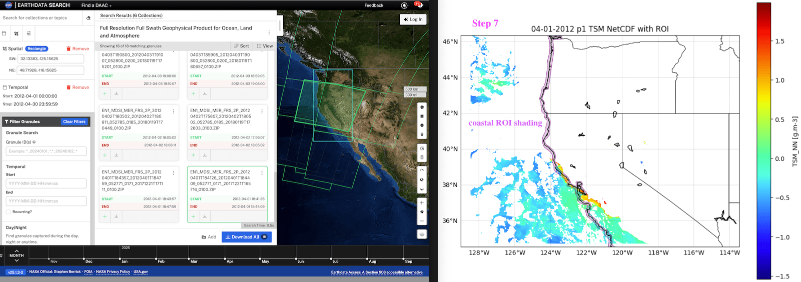
Task: Remove the Spatial filter
Action: tap(78, 48)
